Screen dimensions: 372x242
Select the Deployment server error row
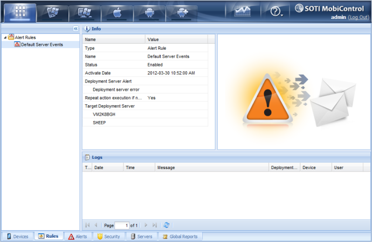click(145, 90)
